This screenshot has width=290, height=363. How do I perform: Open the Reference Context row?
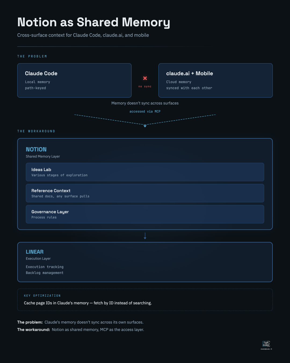[x=145, y=193]
